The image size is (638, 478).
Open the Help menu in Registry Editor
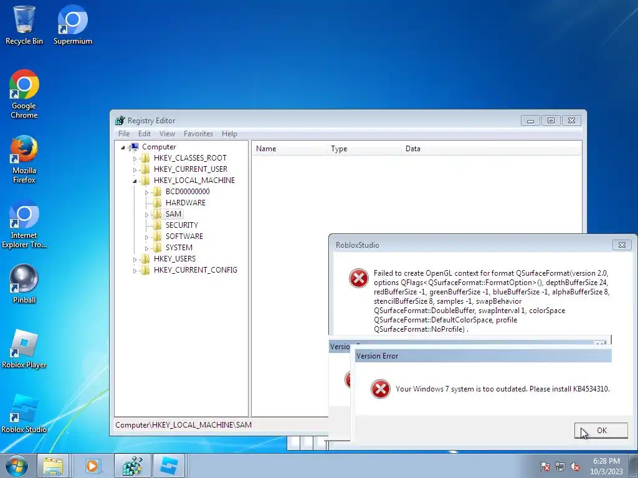pyautogui.click(x=229, y=134)
